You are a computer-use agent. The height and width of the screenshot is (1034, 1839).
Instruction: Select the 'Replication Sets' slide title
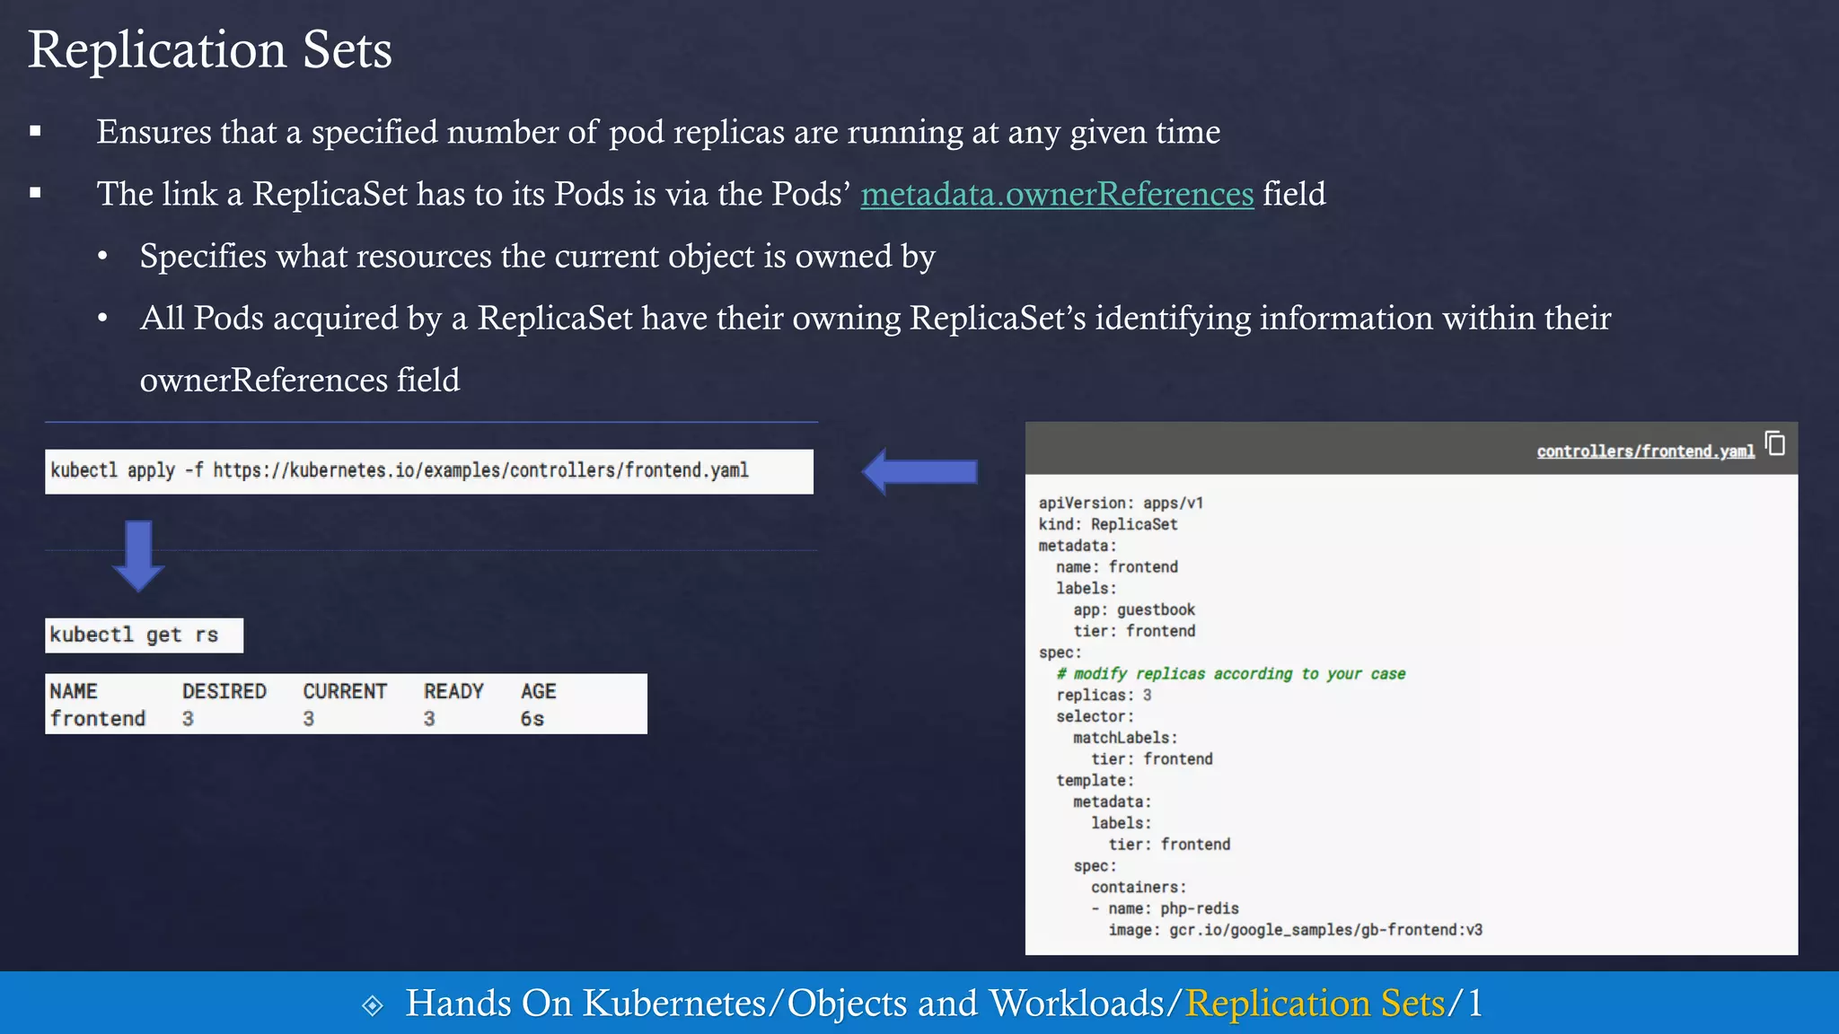(210, 49)
